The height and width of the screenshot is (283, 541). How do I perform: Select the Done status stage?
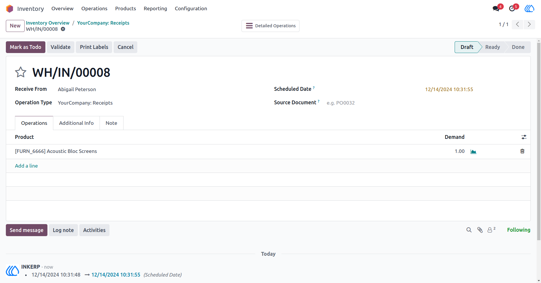tap(518, 47)
